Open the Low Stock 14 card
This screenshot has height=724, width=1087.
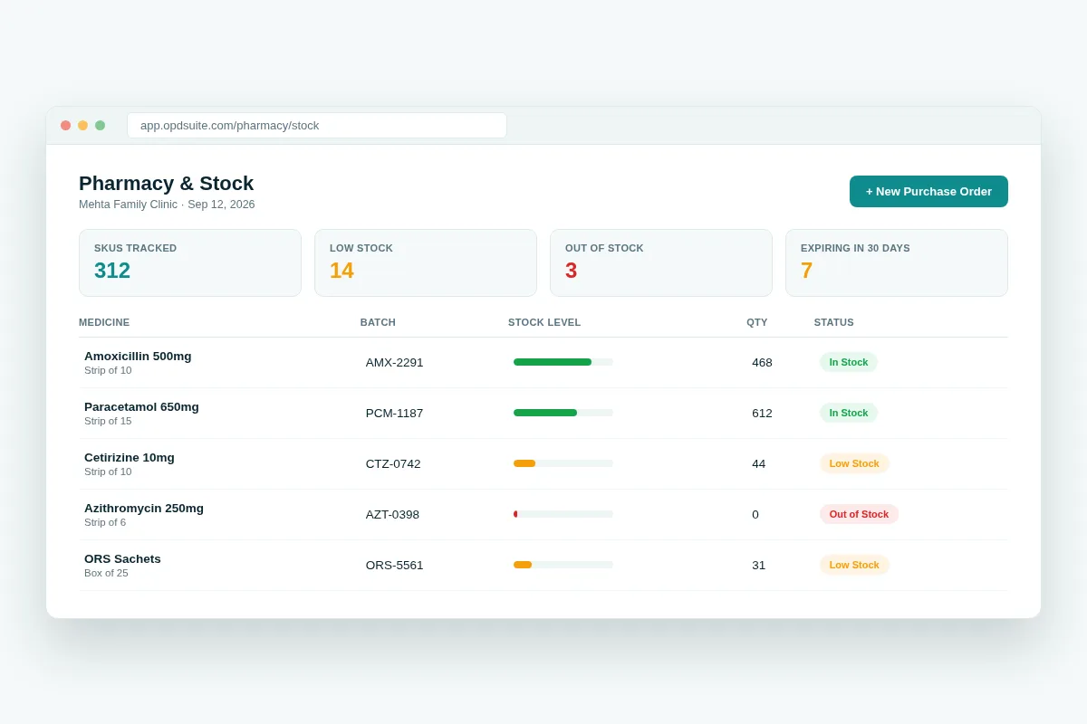pos(426,262)
